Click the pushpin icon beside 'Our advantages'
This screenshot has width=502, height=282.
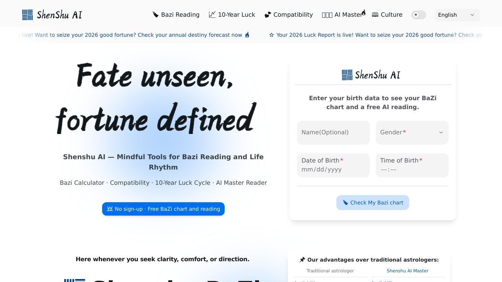point(302,260)
